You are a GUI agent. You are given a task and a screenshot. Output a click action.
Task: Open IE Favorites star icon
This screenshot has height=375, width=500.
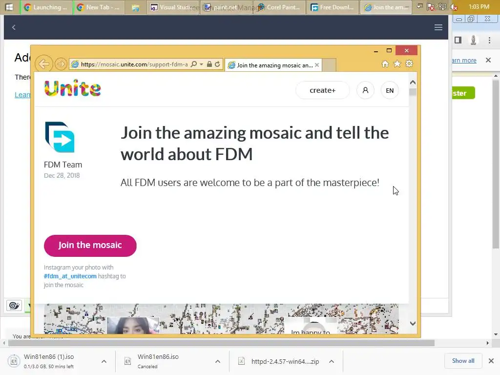(397, 64)
